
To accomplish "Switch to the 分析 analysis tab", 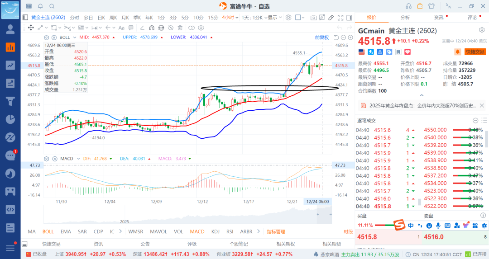I will (405, 18).
